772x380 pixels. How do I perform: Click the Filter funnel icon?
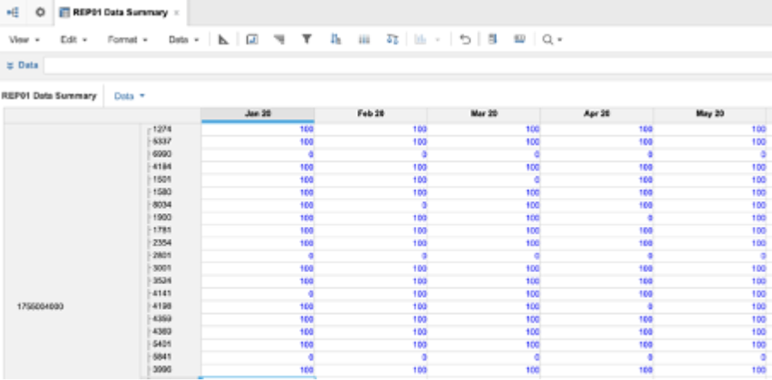point(307,39)
